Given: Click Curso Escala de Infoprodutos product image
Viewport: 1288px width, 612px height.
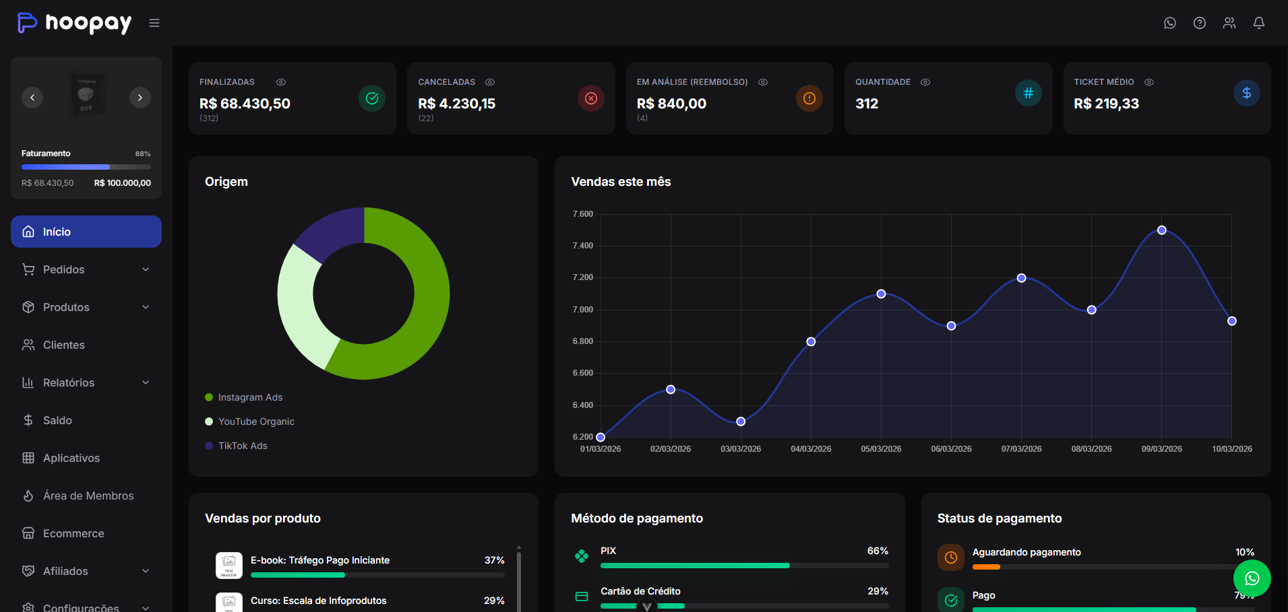Looking at the screenshot, I should coord(229,602).
